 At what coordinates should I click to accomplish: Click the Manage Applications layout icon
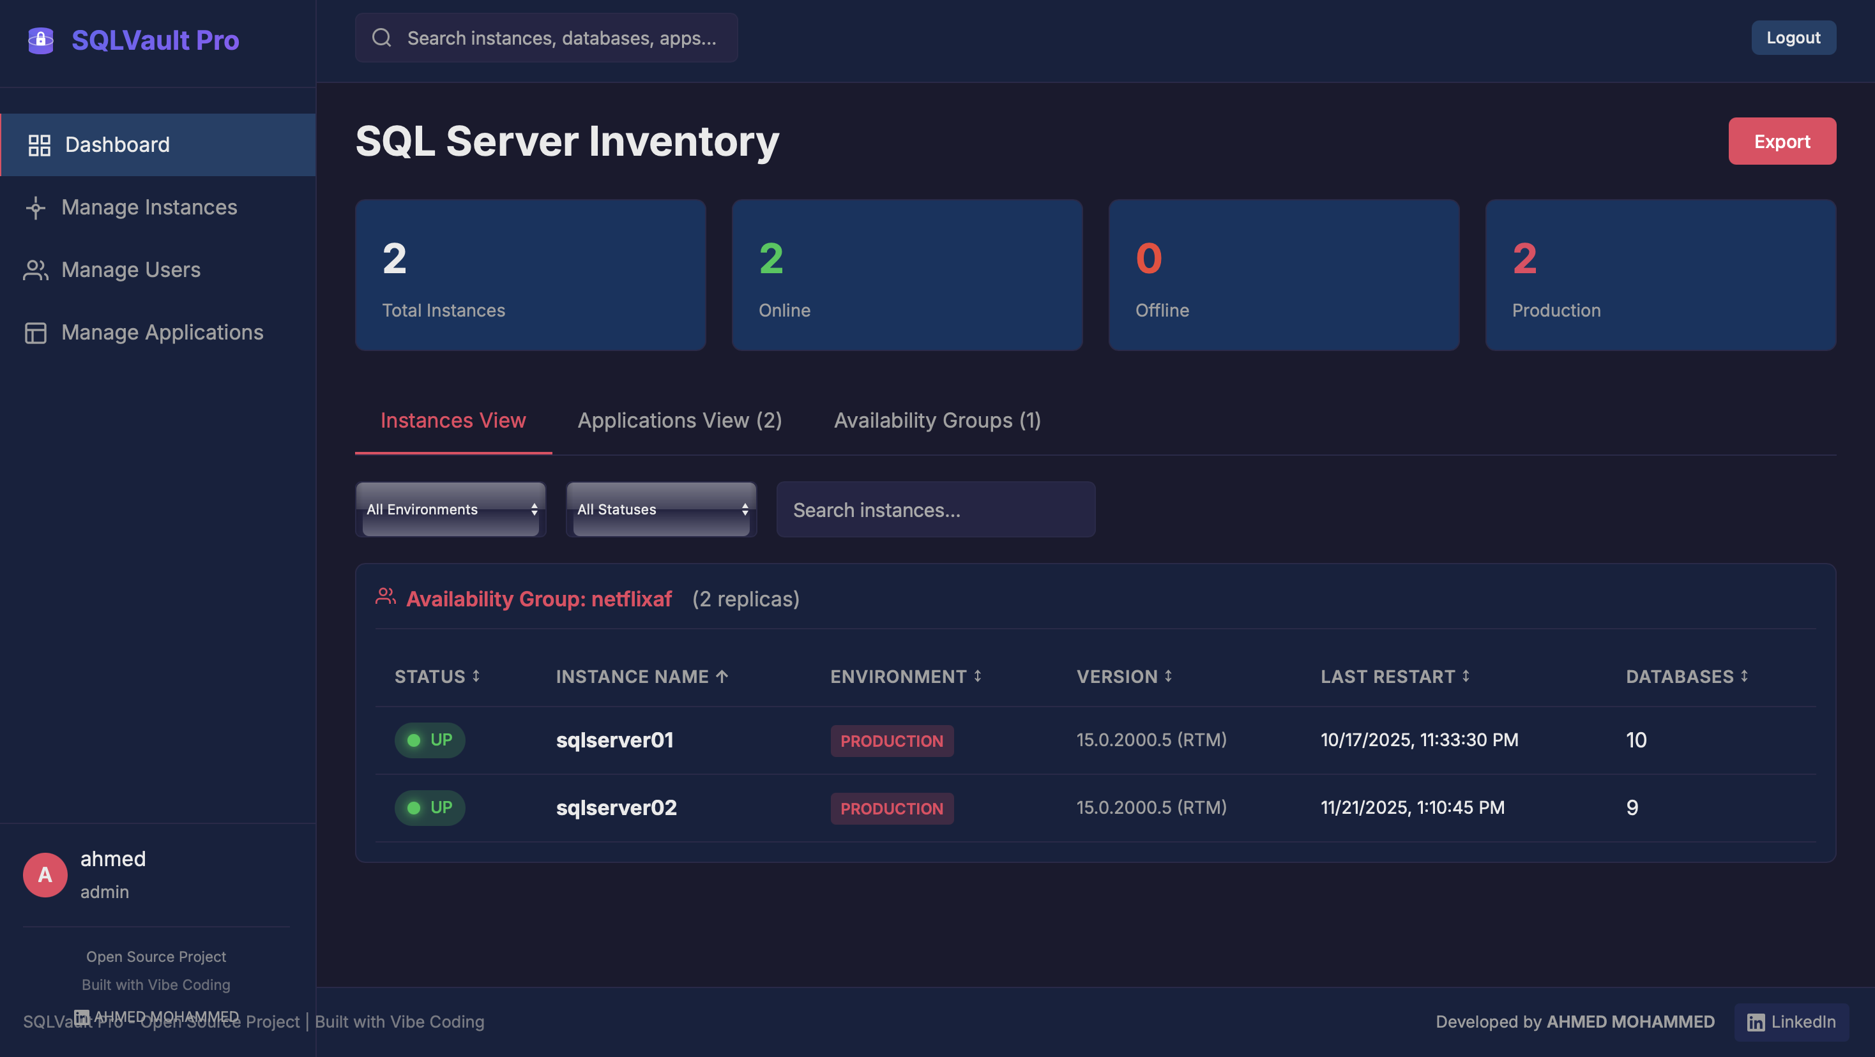point(36,333)
